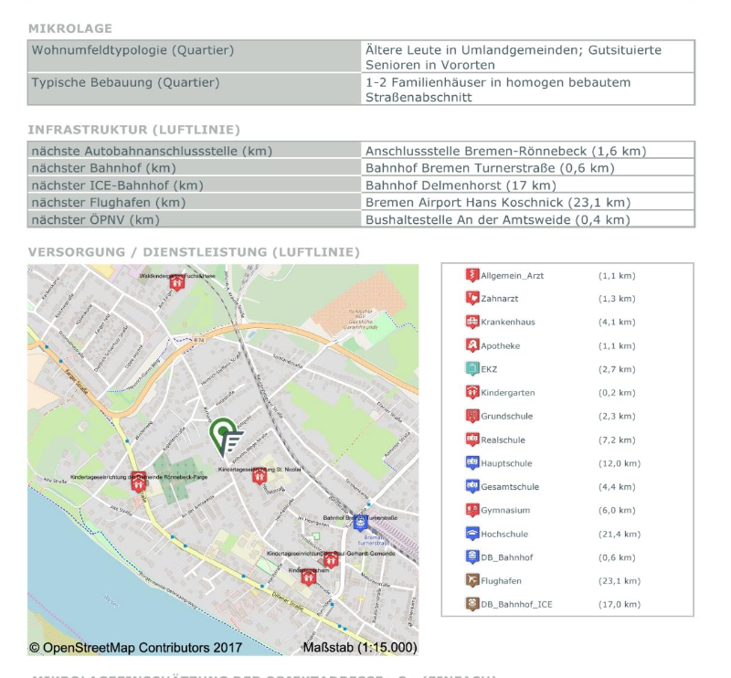Select the Waldkindergarten marker on the map
The height and width of the screenshot is (678, 731).
click(176, 282)
